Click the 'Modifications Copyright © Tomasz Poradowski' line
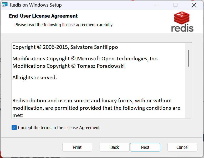 point(68,66)
